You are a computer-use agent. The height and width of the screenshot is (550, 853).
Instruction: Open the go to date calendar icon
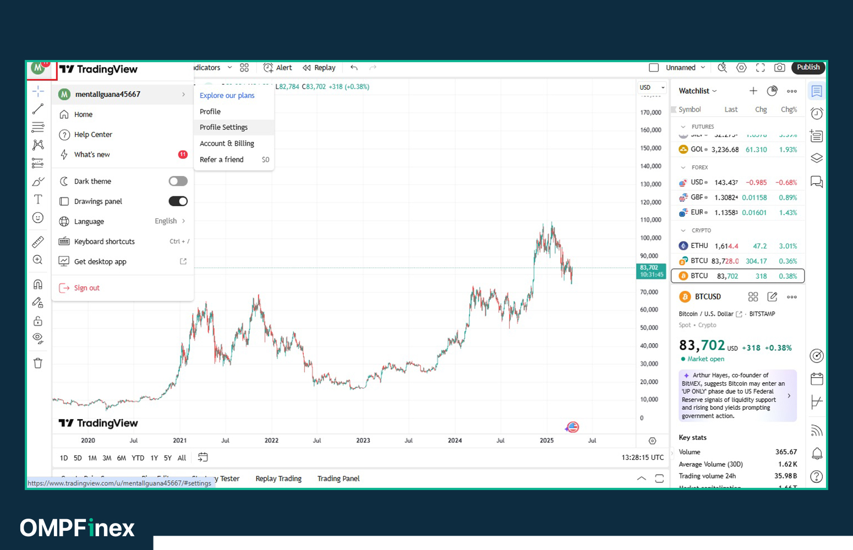pos(203,458)
